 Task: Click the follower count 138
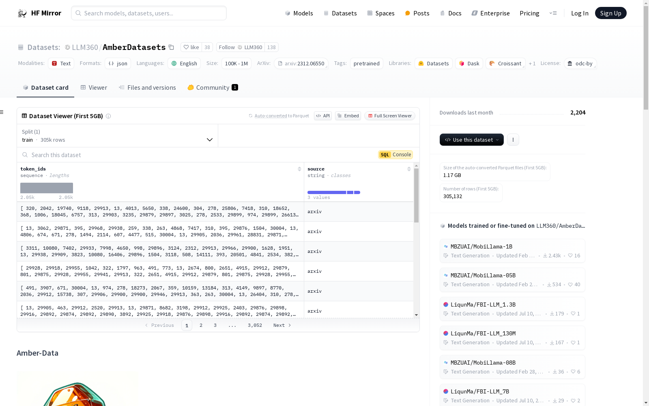(x=271, y=47)
